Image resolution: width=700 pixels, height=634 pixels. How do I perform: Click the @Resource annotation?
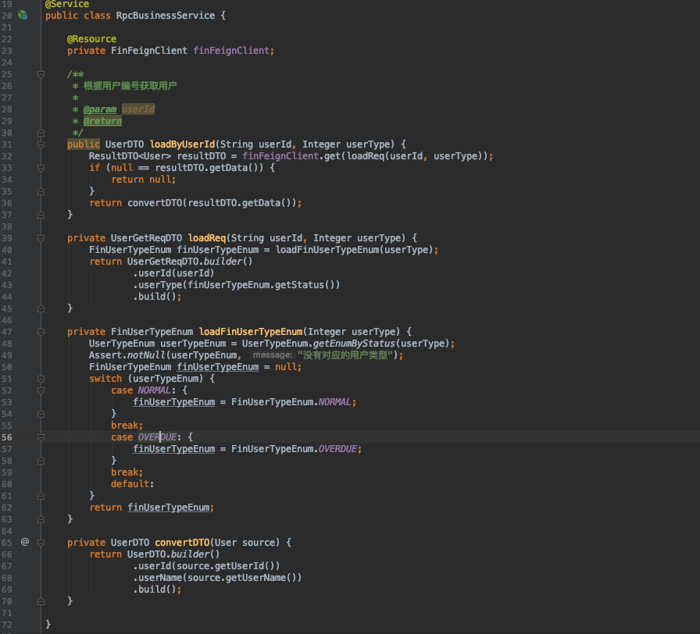(91, 39)
